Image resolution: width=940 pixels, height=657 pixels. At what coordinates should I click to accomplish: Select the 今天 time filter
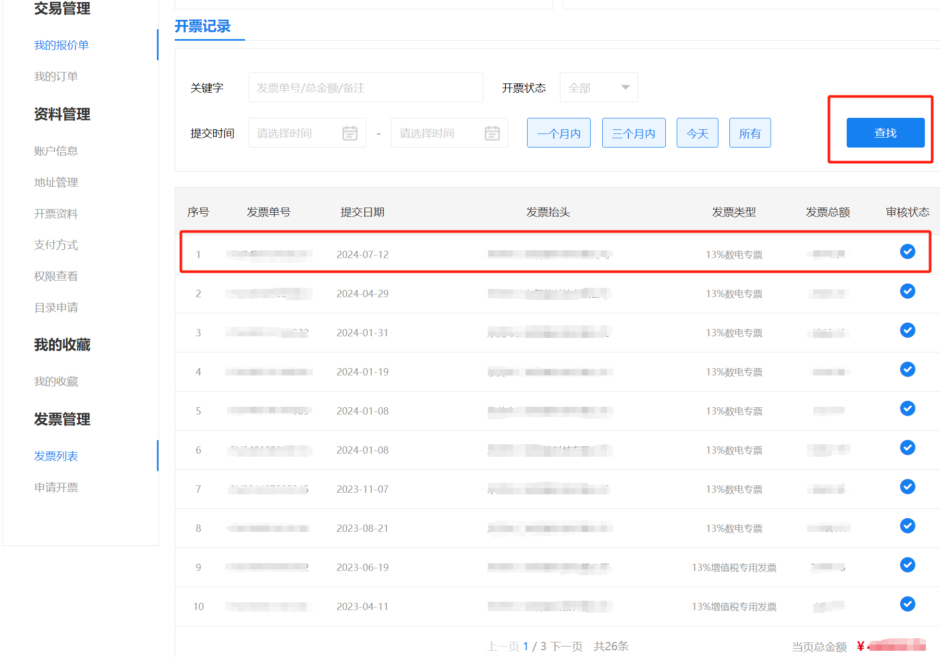pyautogui.click(x=697, y=133)
